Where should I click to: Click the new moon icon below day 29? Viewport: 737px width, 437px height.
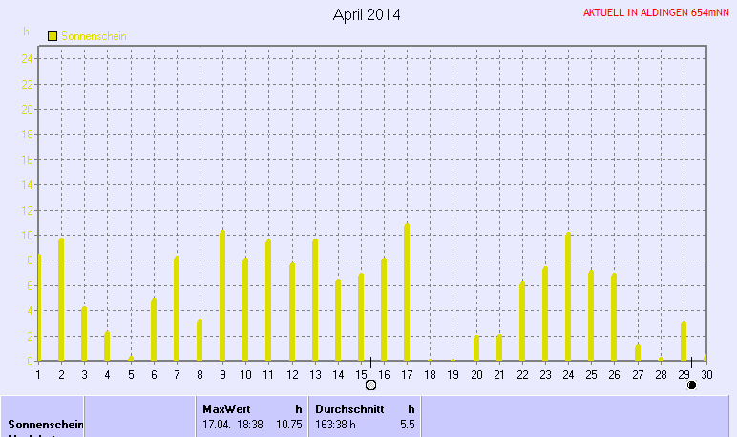[x=691, y=385]
